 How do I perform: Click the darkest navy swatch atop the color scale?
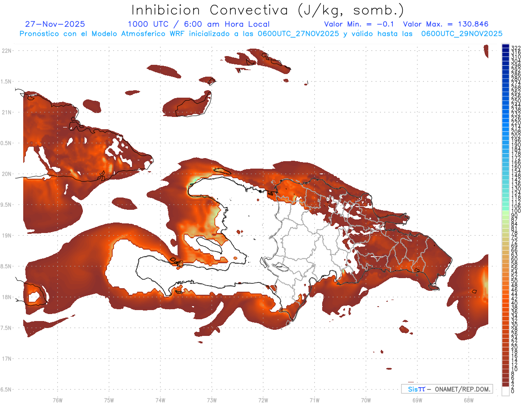(x=505, y=46)
